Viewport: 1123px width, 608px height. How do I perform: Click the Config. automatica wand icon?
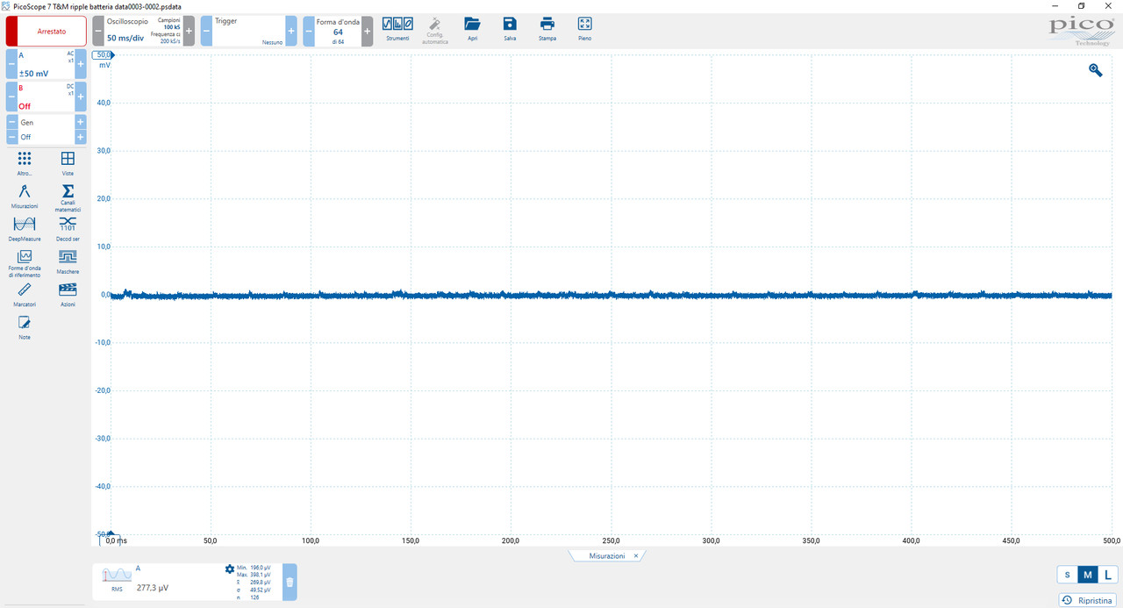pyautogui.click(x=436, y=25)
